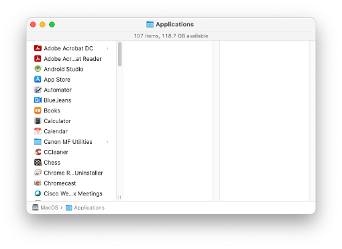This screenshot has width=342, height=249.
Task: Click the Chromecast icon
Action: (x=38, y=183)
